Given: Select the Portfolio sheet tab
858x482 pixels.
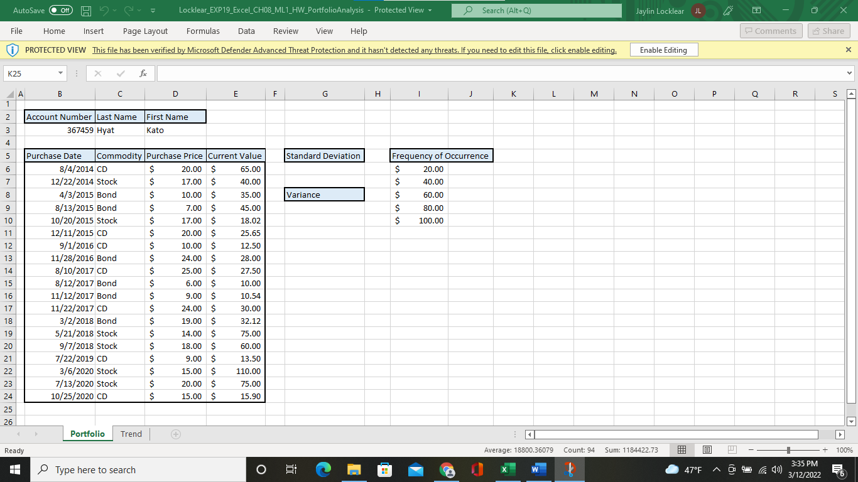Looking at the screenshot, I should tap(87, 434).
